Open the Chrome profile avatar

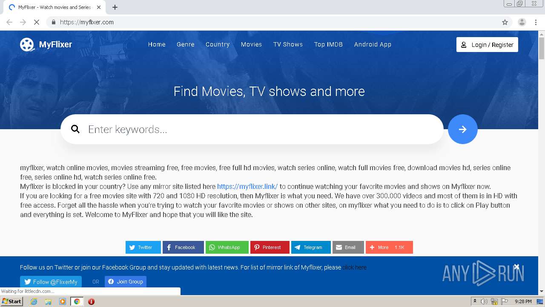[x=522, y=22]
